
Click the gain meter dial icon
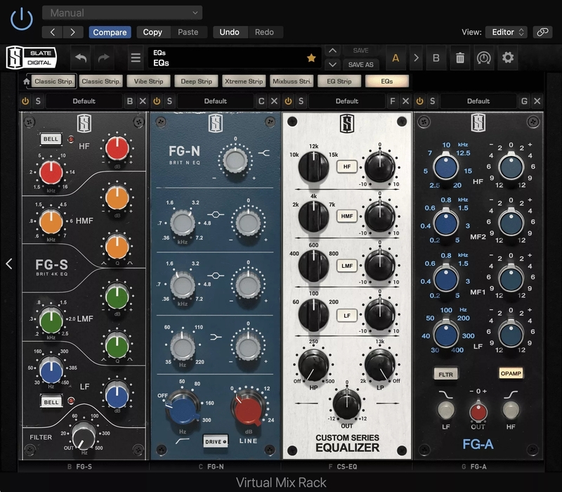(483, 58)
